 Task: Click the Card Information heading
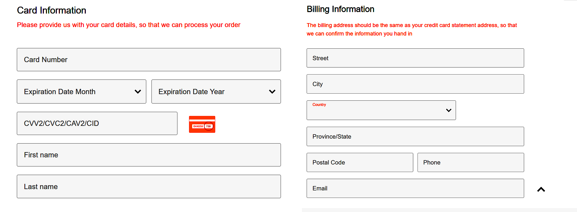[52, 10]
